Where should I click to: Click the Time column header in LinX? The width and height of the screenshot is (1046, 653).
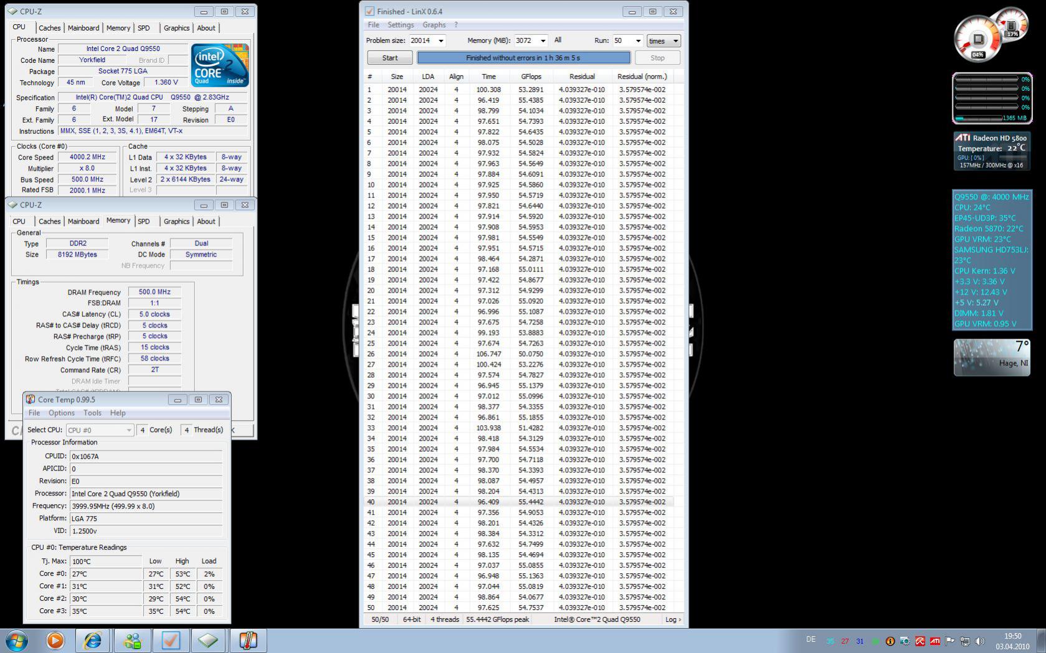tap(488, 77)
